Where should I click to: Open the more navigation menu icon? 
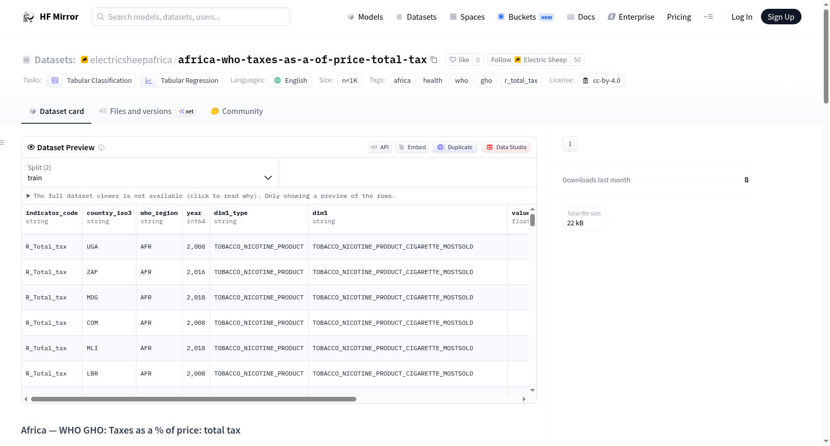point(708,17)
